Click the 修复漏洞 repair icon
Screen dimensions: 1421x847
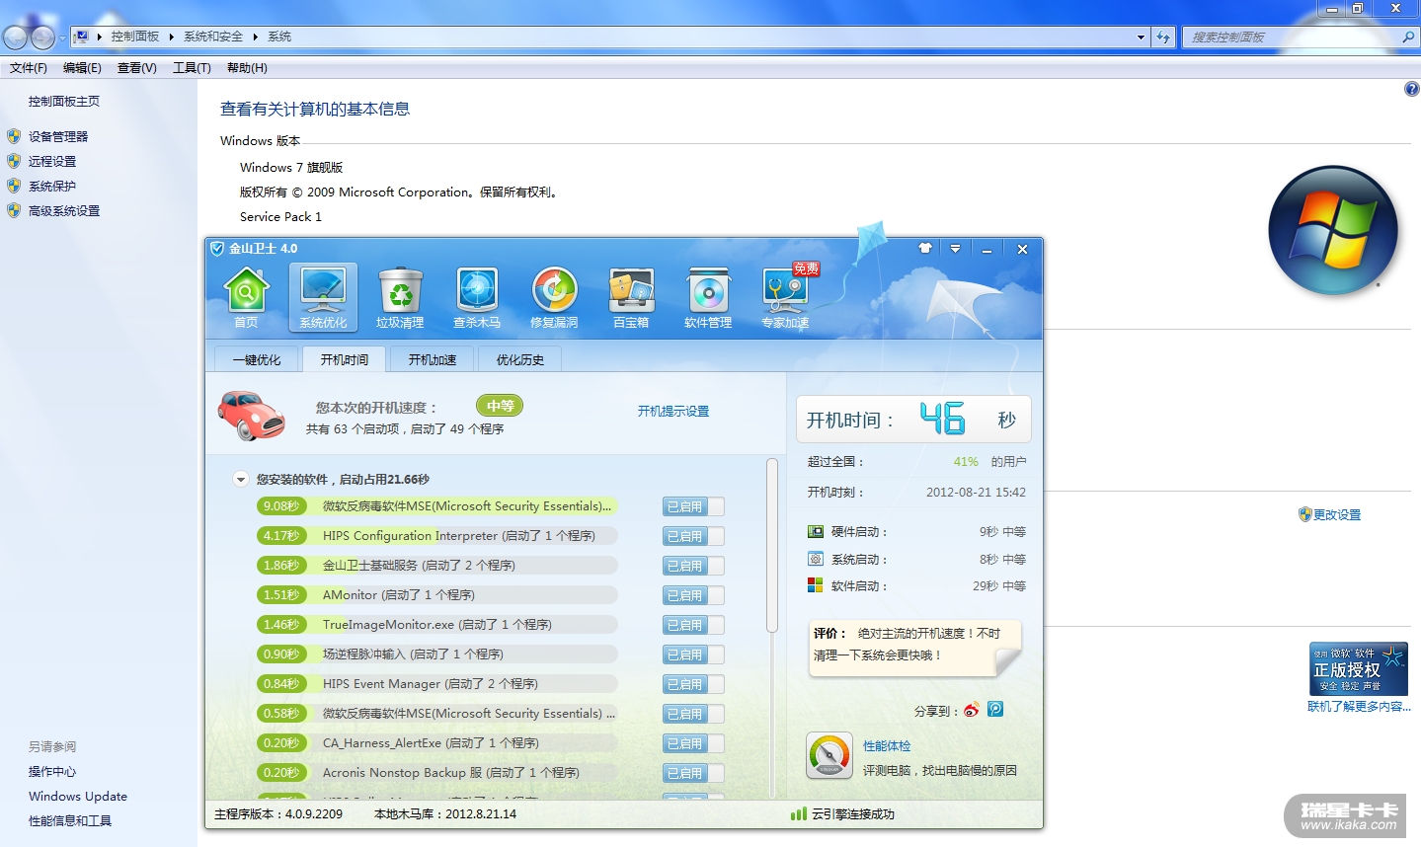coord(554,297)
